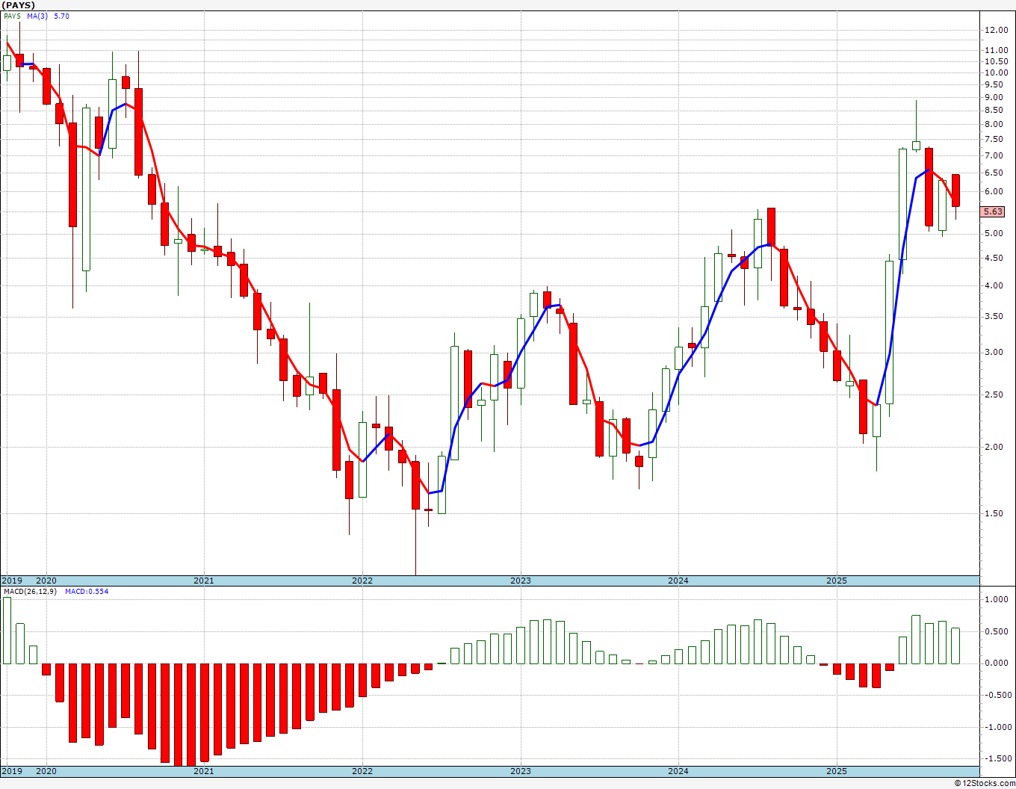This screenshot has width=1016, height=789.
Task: Select 2020 on the MACD panel time axis
Action: pos(46,771)
